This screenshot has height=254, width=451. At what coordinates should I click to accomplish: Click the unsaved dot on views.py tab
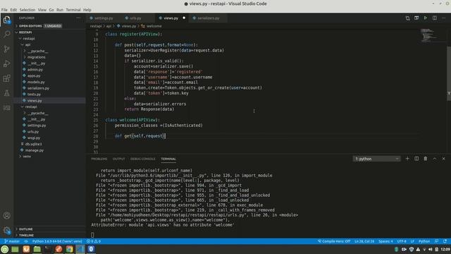click(x=184, y=18)
